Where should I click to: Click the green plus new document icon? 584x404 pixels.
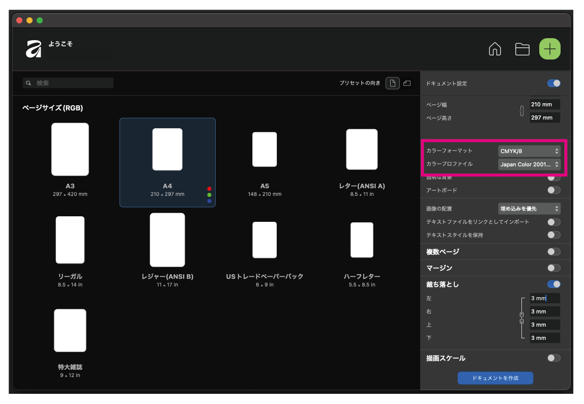(549, 49)
